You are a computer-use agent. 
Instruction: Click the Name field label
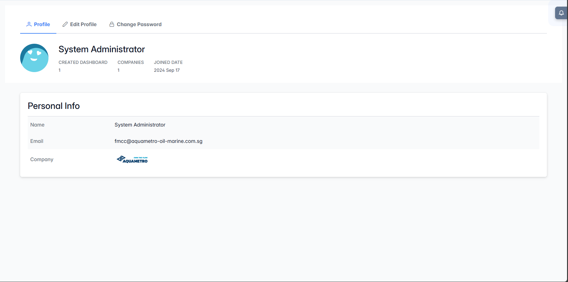tap(37, 125)
